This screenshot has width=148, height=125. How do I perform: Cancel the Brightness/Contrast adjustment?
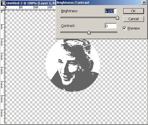tap(134, 19)
